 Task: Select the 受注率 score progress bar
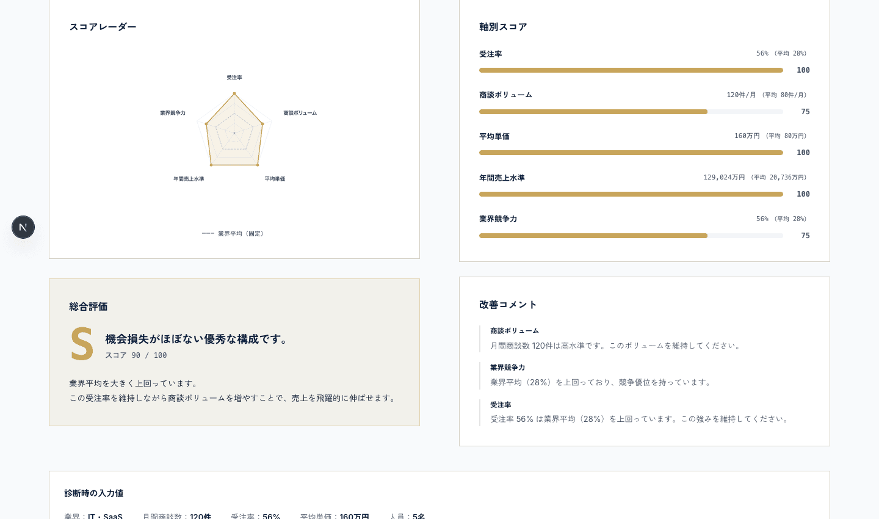point(631,70)
